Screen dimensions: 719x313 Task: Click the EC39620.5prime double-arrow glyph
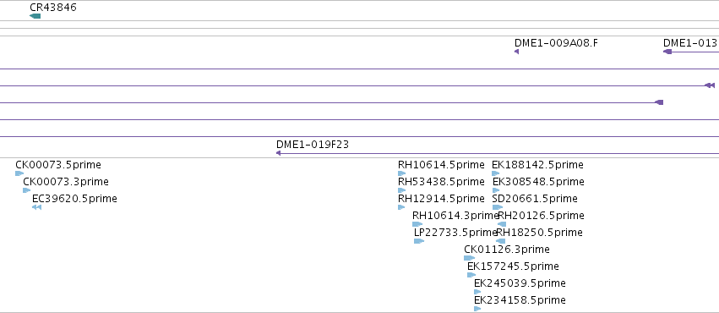coord(36,207)
